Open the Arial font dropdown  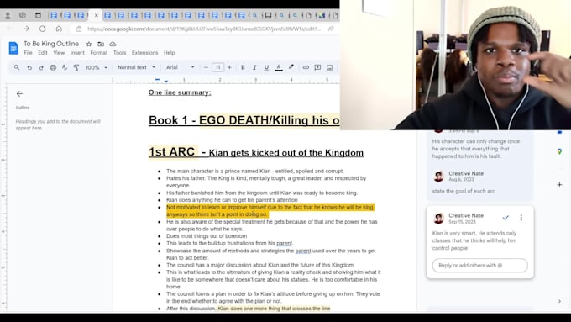181,67
